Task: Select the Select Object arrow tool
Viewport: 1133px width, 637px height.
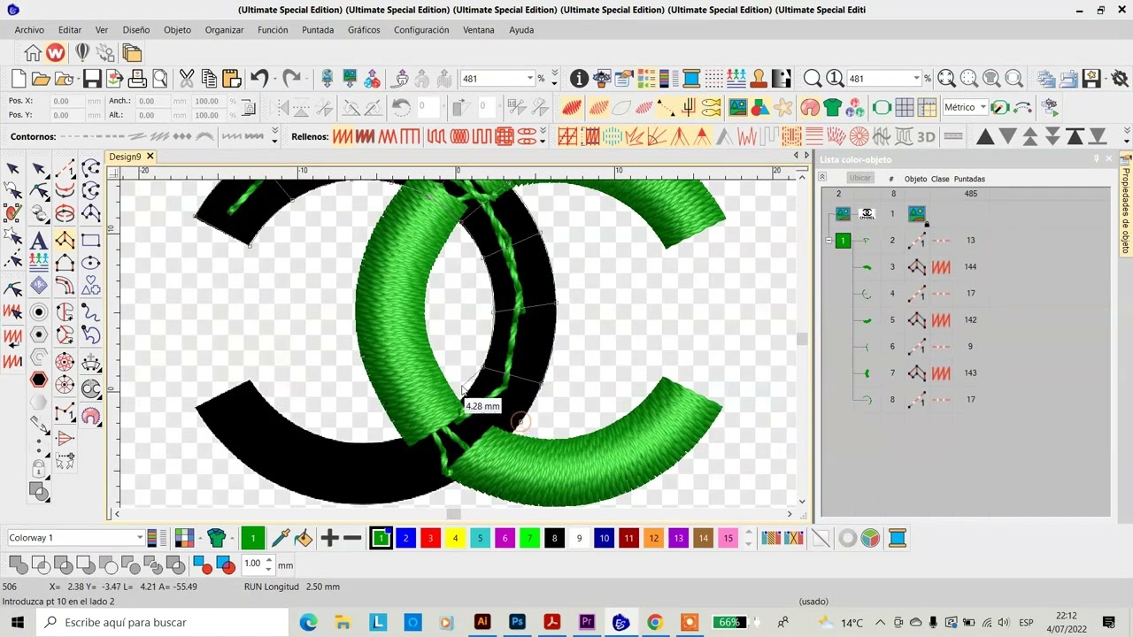Action: (12, 168)
